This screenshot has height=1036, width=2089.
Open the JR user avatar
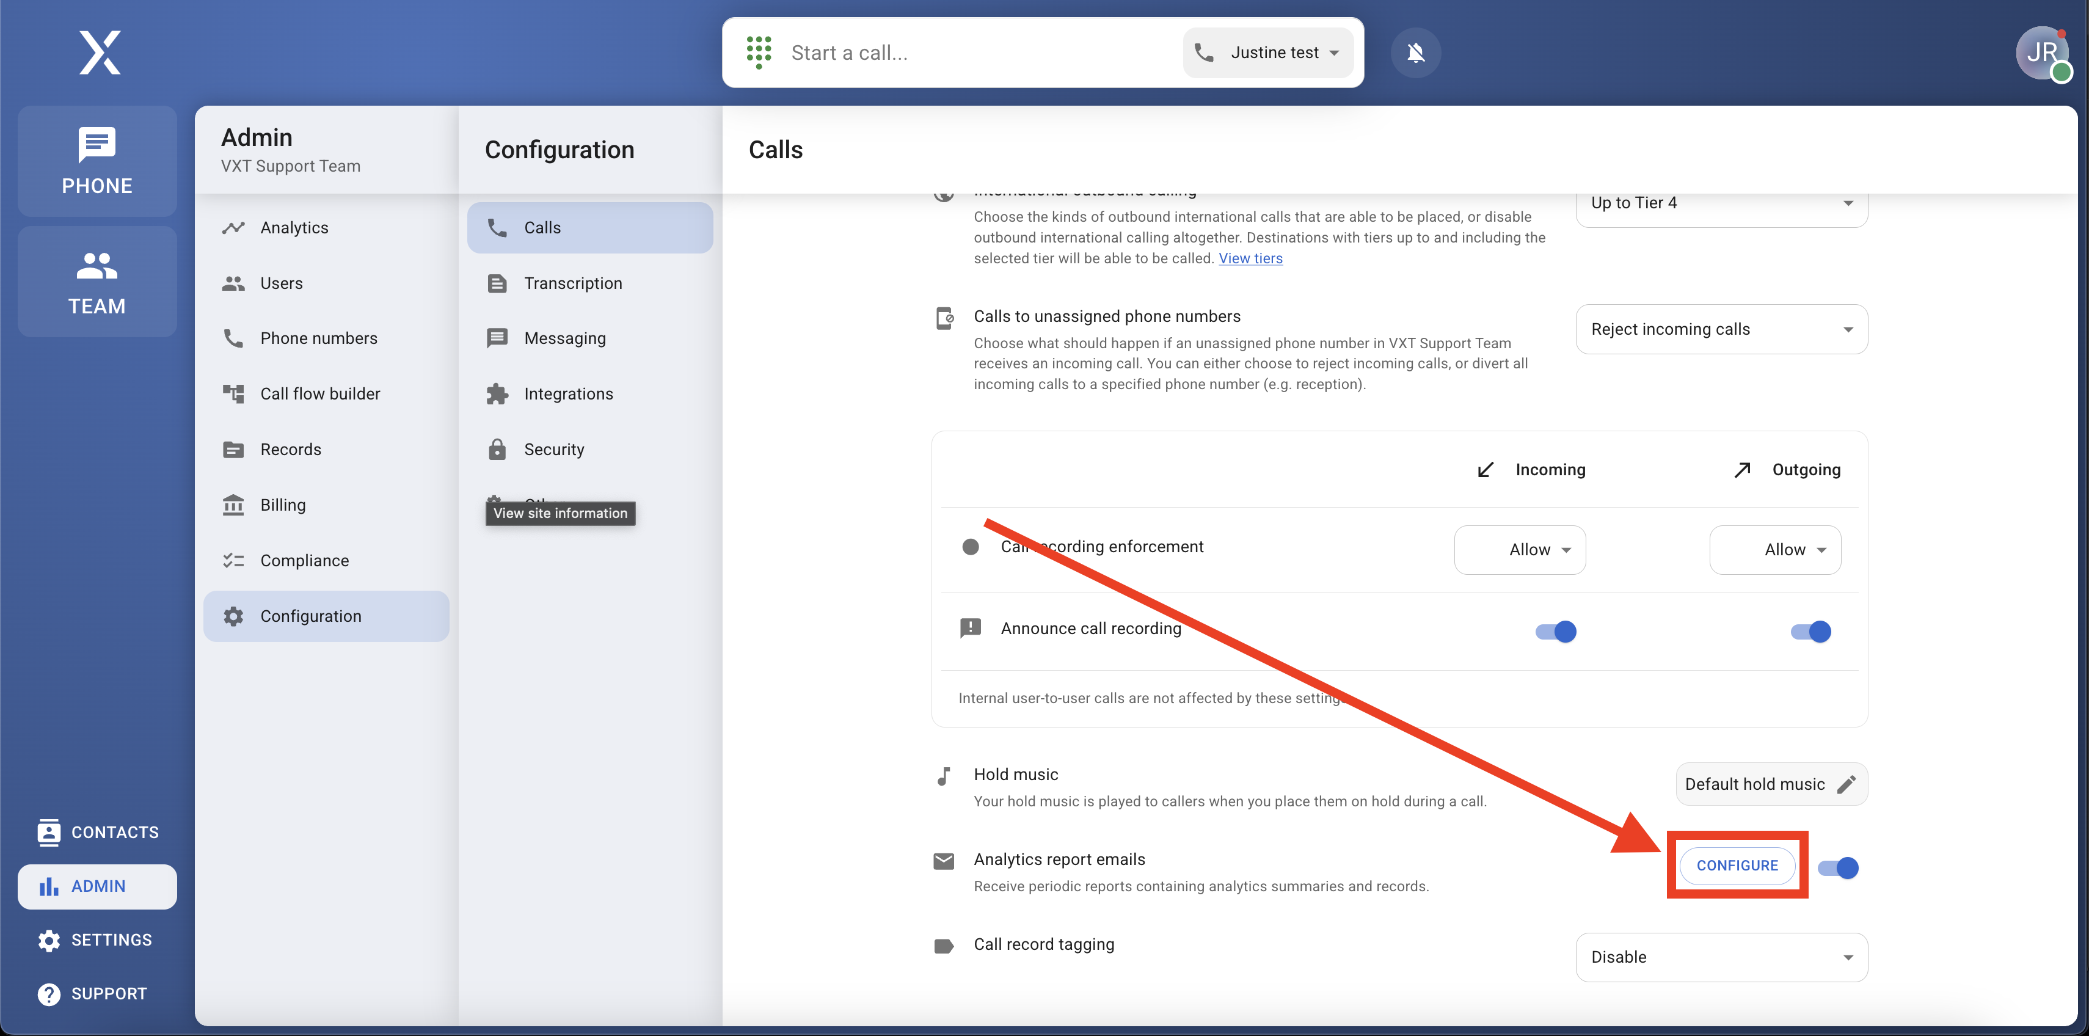[2043, 53]
